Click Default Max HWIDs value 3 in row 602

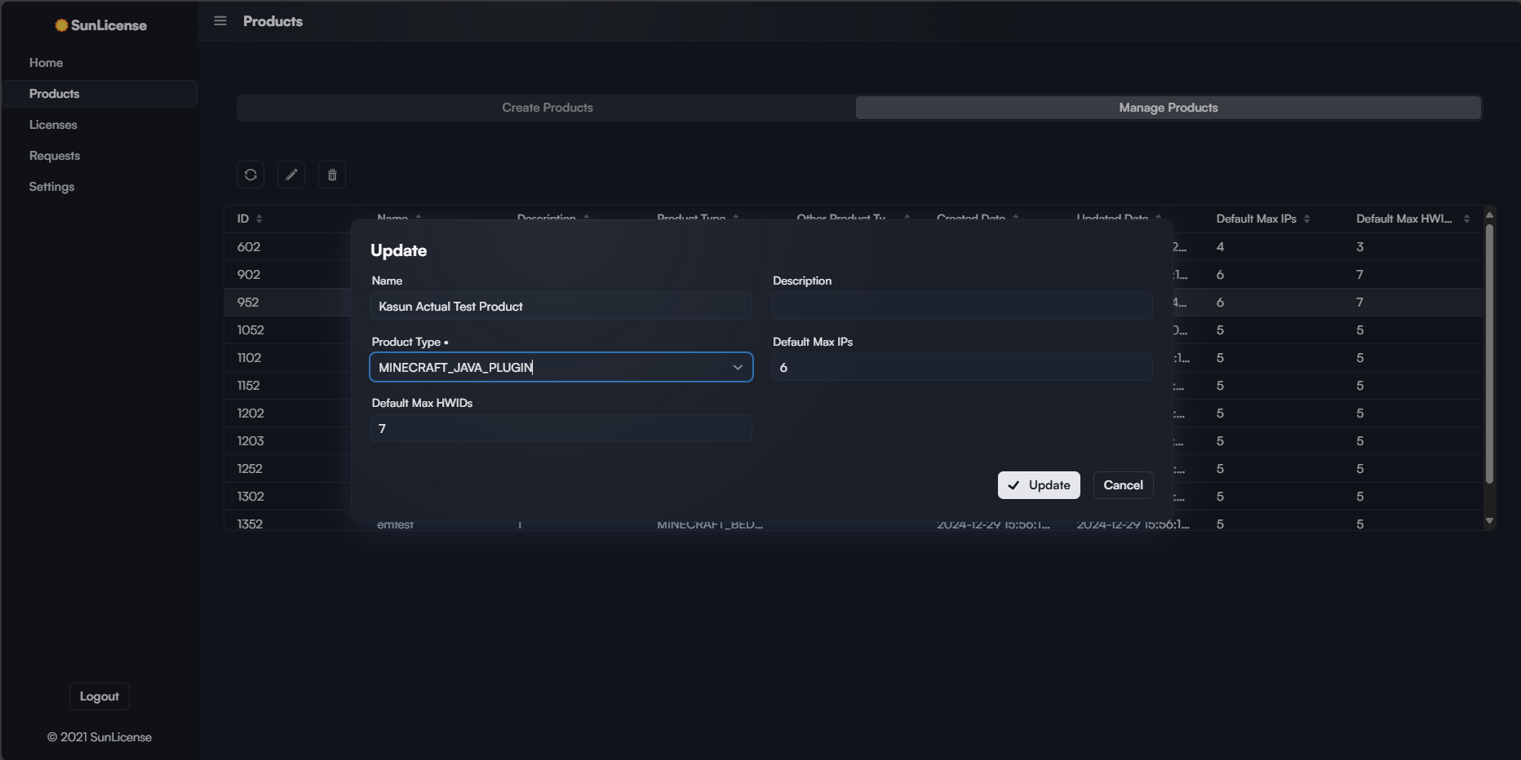(1360, 247)
